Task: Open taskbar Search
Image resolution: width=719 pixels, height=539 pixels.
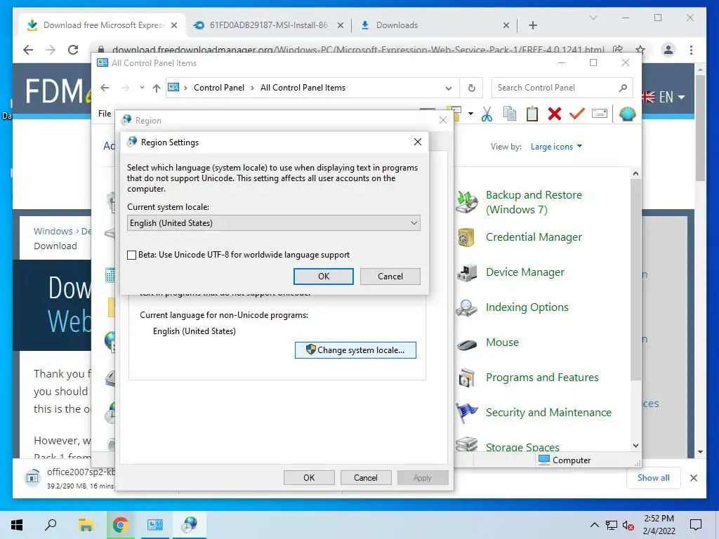Action: pos(51,525)
